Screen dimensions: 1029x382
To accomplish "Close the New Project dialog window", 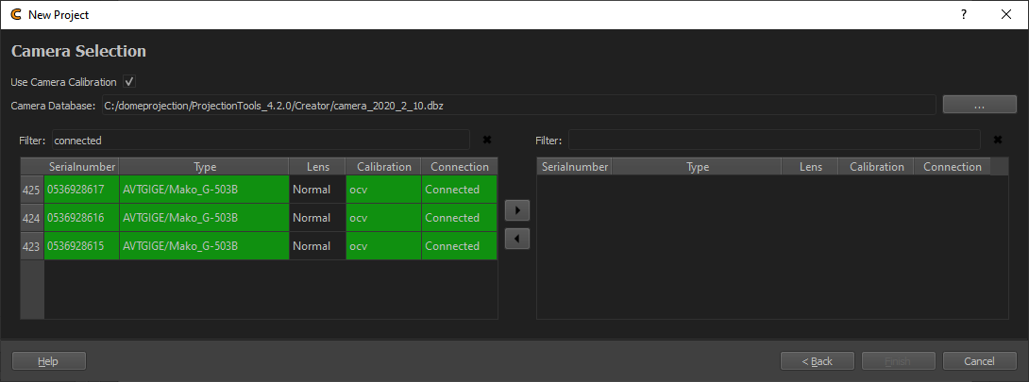I will click(1004, 15).
